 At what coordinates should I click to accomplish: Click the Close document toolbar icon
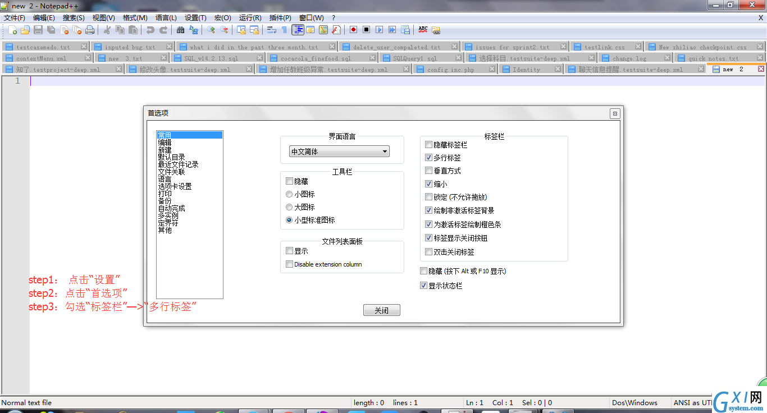tap(65, 30)
